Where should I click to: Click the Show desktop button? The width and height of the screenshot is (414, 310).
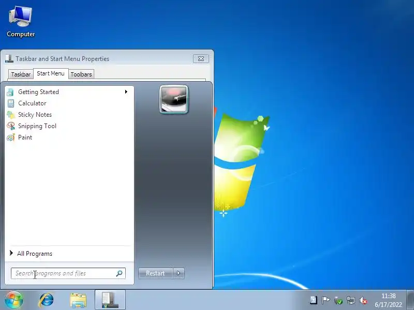(x=410, y=300)
